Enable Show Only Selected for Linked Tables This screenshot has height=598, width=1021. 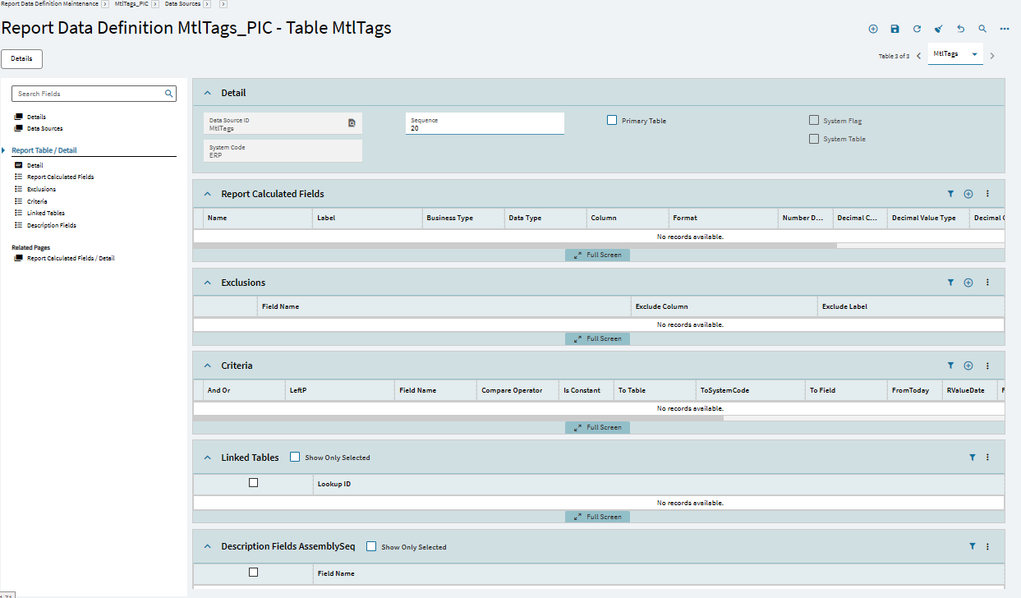[295, 457]
